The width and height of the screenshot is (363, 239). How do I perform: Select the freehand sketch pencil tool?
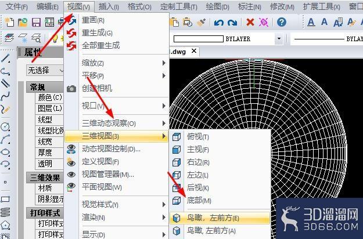pyautogui.click(x=6, y=109)
